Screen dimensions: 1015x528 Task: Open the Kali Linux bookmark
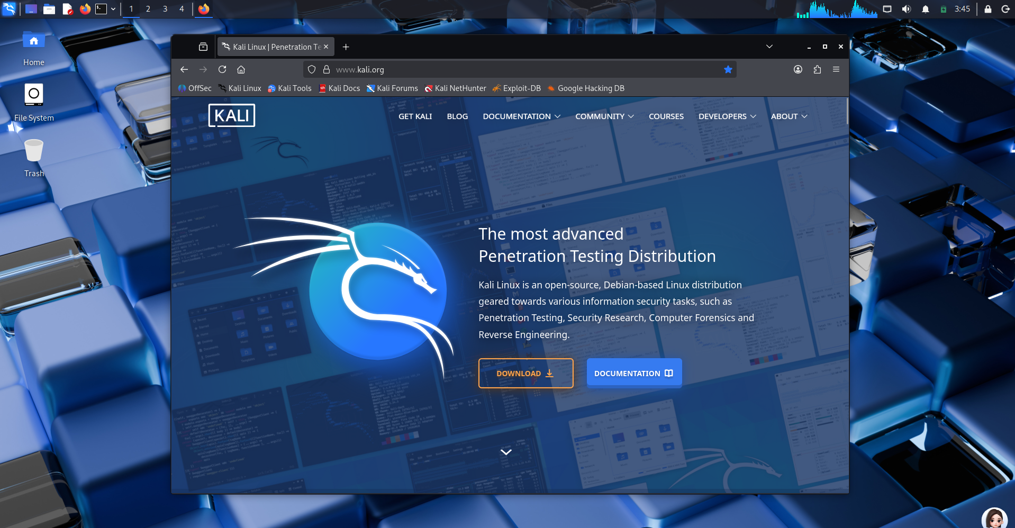tap(240, 88)
